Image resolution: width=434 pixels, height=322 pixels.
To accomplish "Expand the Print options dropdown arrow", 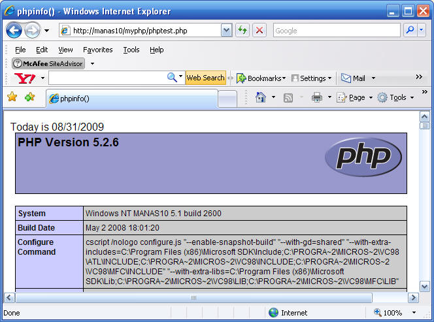I will tap(329, 97).
